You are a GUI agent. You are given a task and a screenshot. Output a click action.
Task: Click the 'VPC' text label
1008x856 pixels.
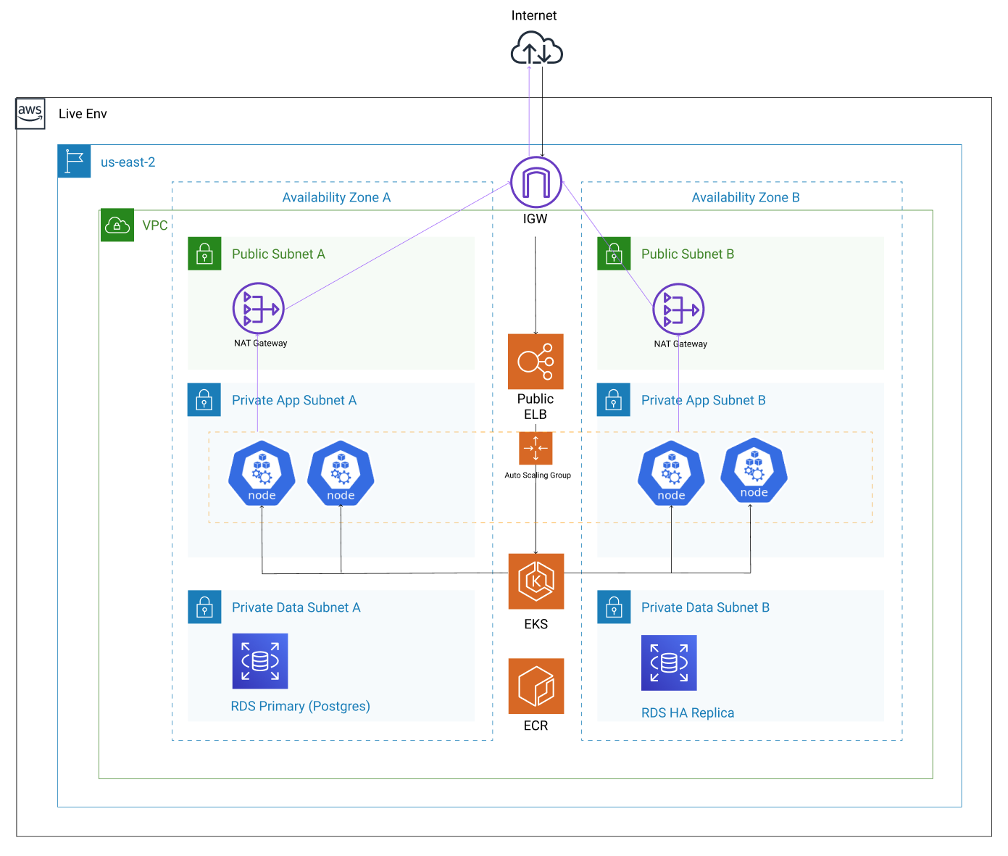pos(155,225)
